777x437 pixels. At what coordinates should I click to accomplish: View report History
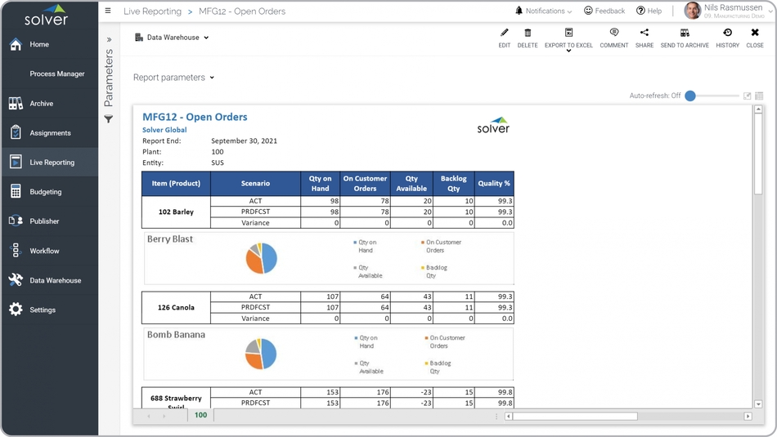pos(727,33)
